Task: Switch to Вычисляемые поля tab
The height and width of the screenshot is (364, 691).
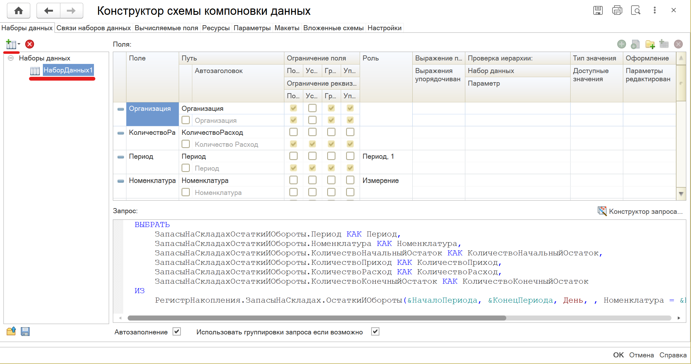Action: [x=166, y=28]
